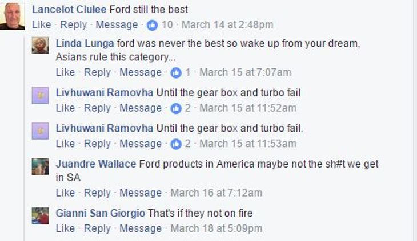Click the like count icon on Lancelot Clulee's comment
The image size is (417, 241).
[153, 25]
